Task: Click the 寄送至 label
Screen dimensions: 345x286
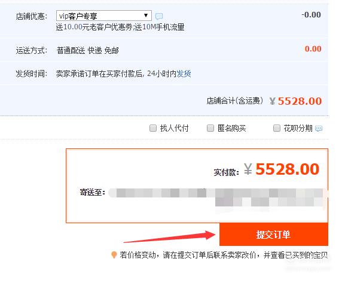Action: 93,192
